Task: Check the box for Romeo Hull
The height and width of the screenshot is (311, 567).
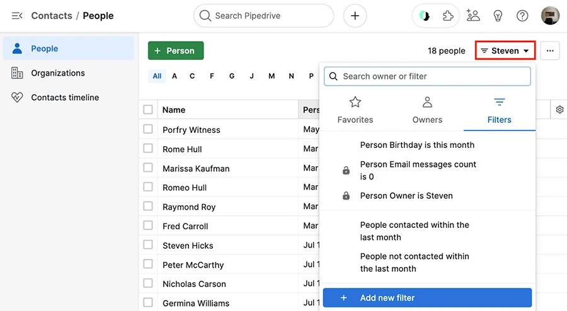Action: 148,187
